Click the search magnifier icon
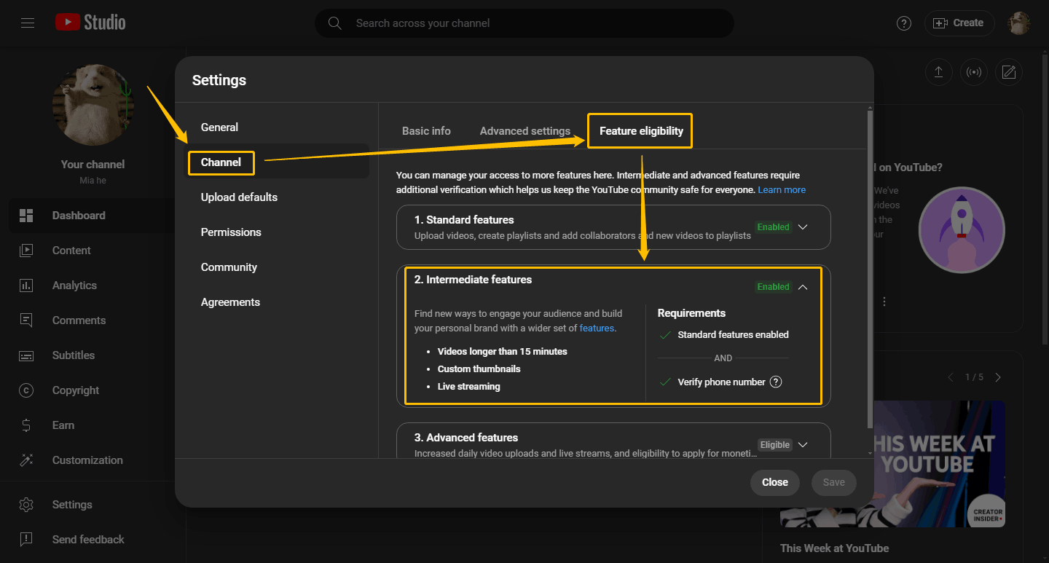 pos(335,23)
